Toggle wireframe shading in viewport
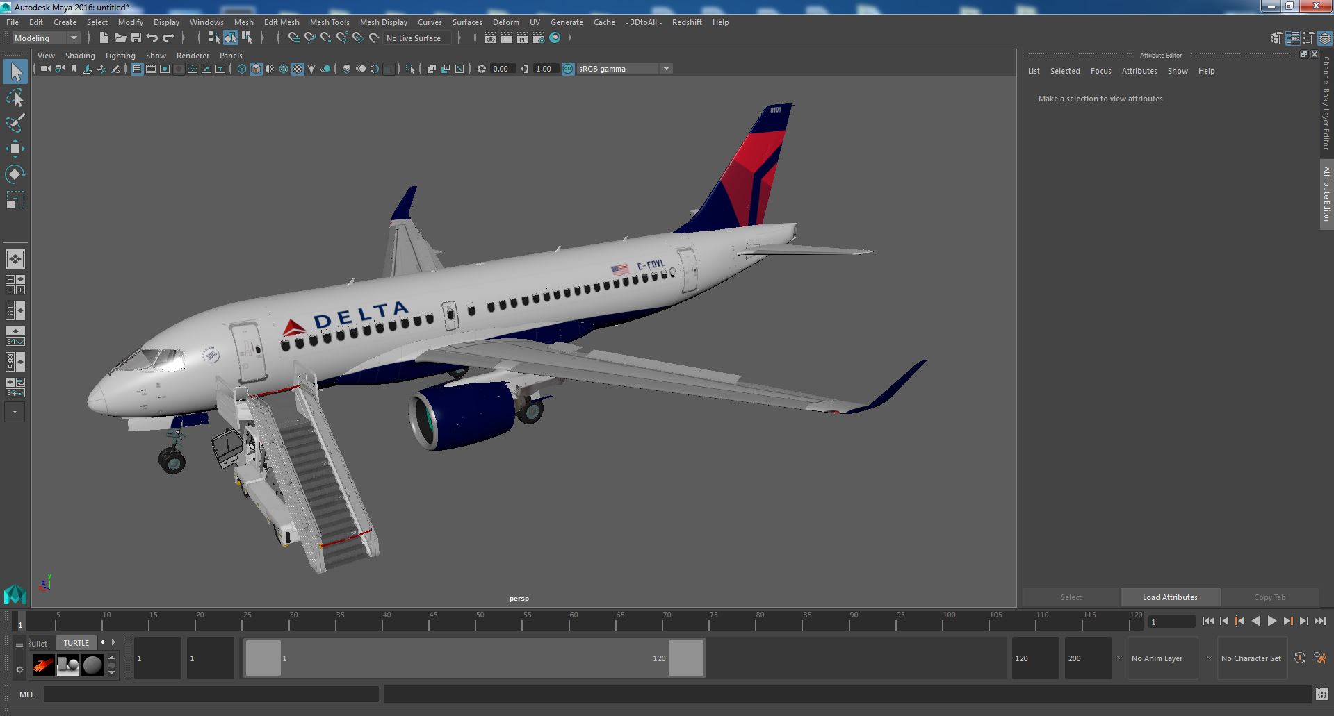 click(x=241, y=69)
